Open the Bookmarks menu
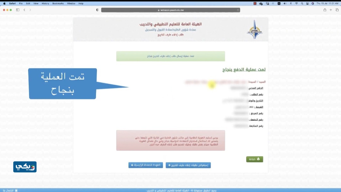The image size is (341, 192). click(x=58, y=3)
